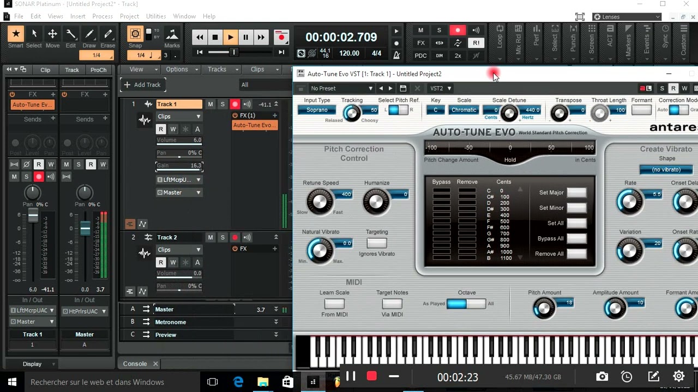Click the Target Notes Via MIDI button
Viewport: 698px width, 392px height.
pos(392,304)
